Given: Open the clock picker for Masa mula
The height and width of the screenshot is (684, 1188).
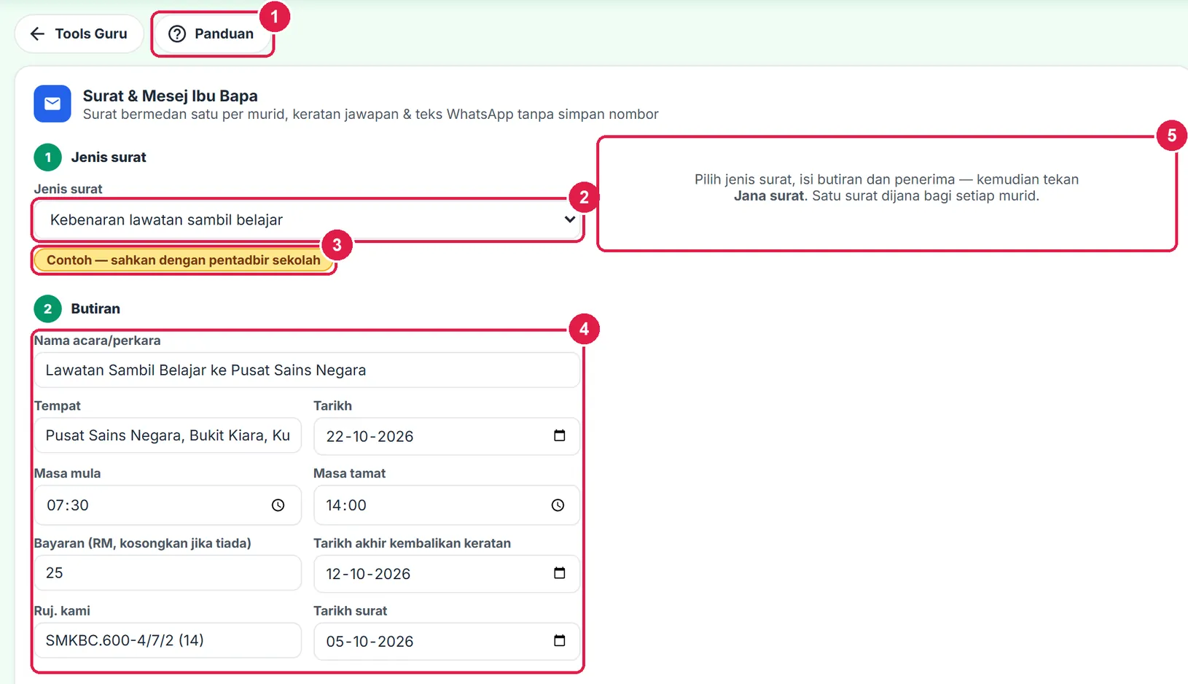Looking at the screenshot, I should tap(278, 505).
